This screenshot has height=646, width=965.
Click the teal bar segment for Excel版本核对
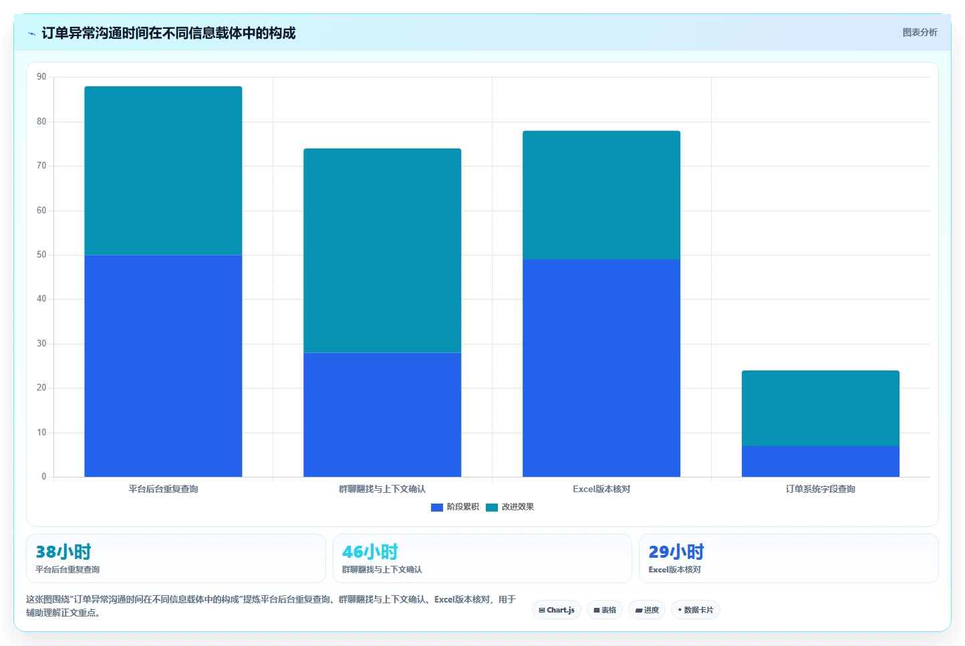(601, 195)
